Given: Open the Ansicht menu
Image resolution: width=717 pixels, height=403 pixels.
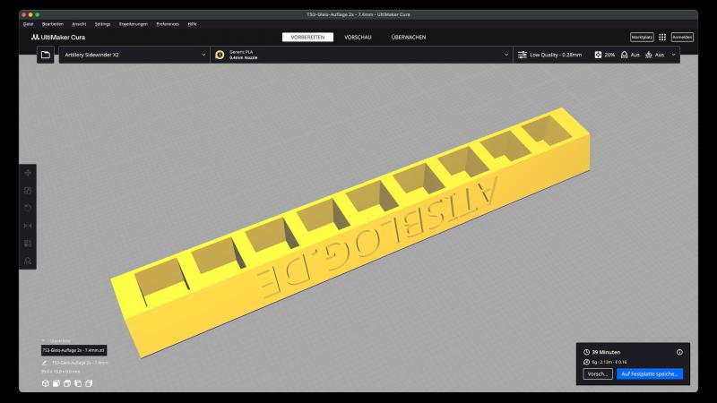Looking at the screenshot, I should [x=79, y=24].
